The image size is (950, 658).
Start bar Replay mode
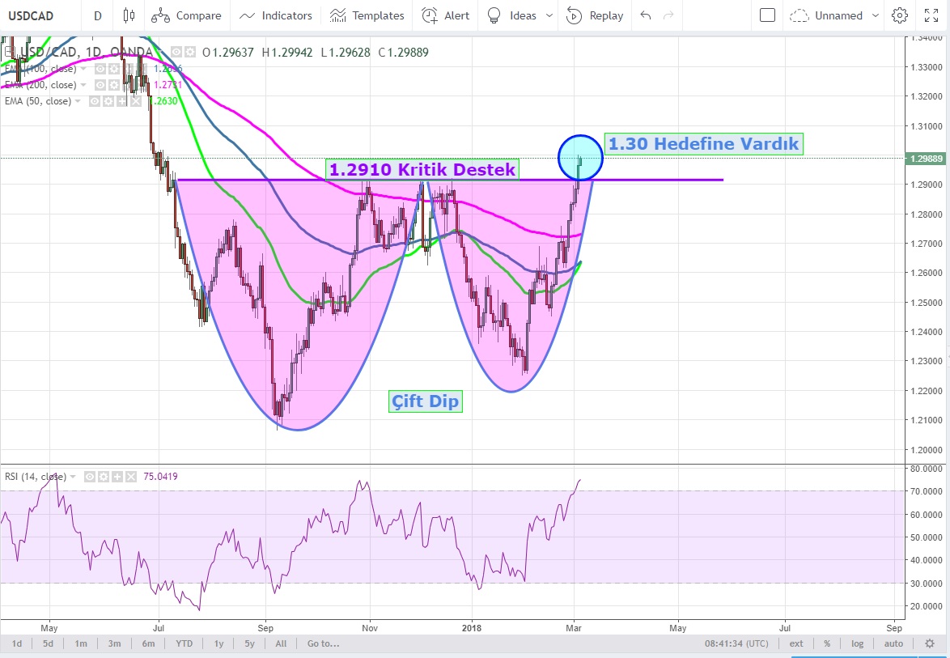[595, 15]
